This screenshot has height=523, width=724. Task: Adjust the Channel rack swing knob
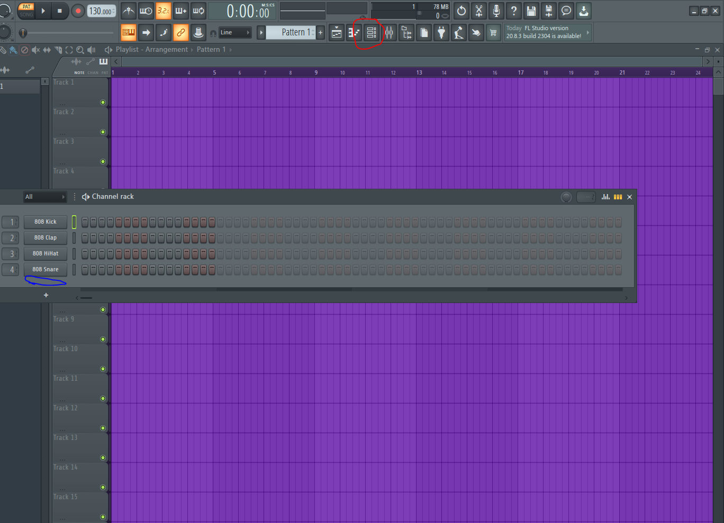[x=566, y=197]
